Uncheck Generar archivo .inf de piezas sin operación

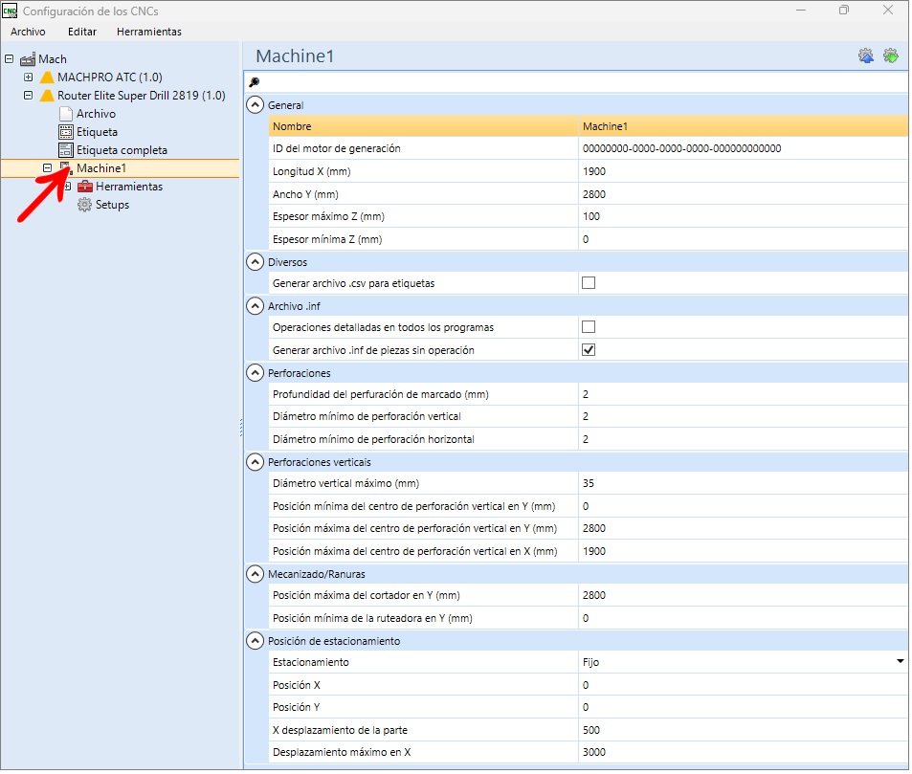pos(589,351)
